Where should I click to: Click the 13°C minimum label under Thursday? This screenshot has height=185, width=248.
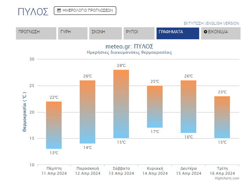pos(54,153)
